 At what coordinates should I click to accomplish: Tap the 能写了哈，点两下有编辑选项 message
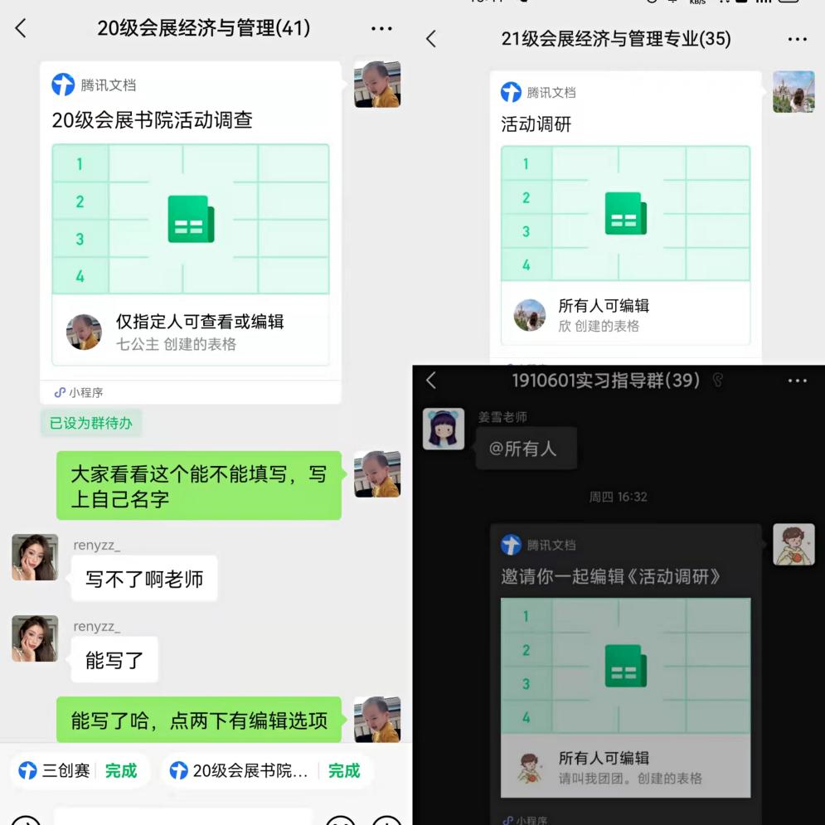coord(199,720)
